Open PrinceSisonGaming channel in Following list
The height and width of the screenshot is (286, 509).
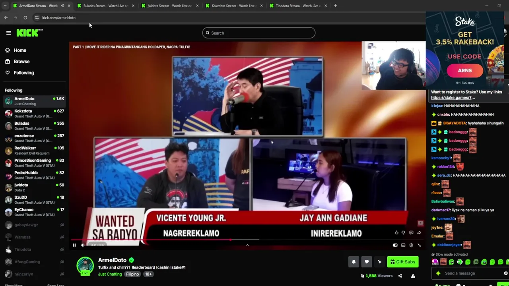point(35,163)
